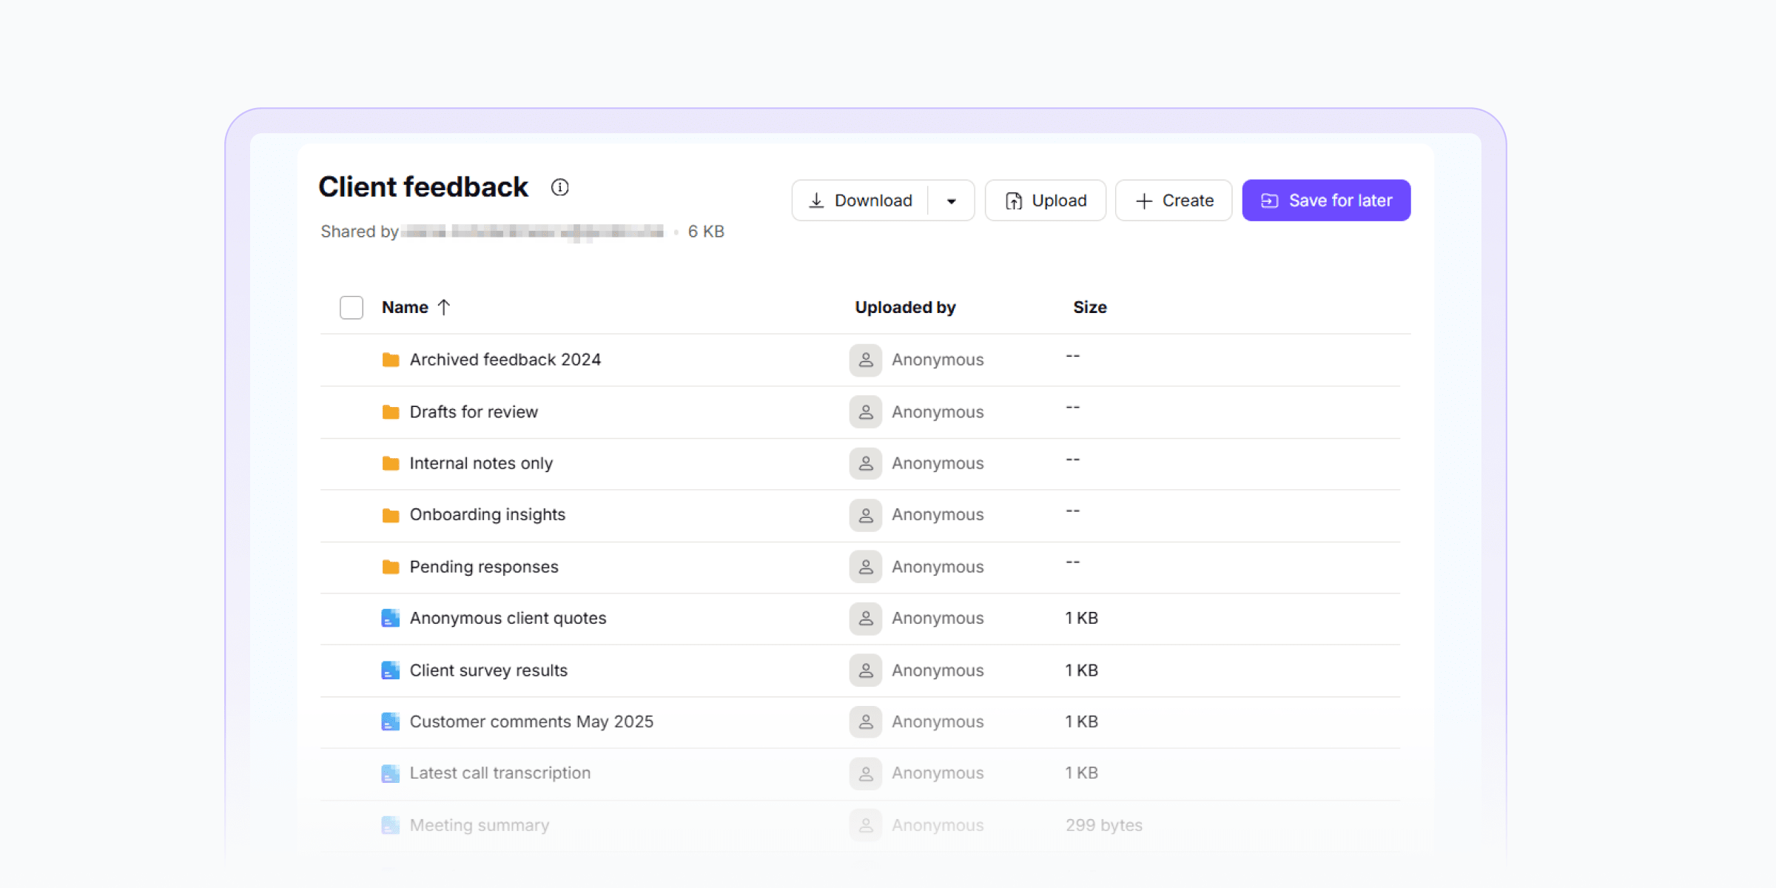Click the Customer comments May 2025 file icon
Viewport: 1776px width, 888px height.
coord(391,721)
